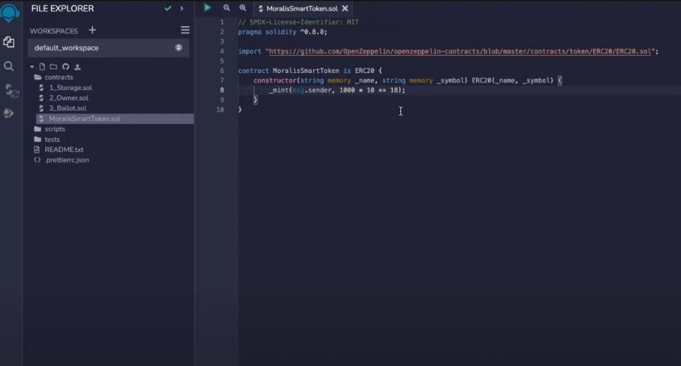Click line number 10 in the gutter
The width and height of the screenshot is (681, 366).
(x=221, y=110)
